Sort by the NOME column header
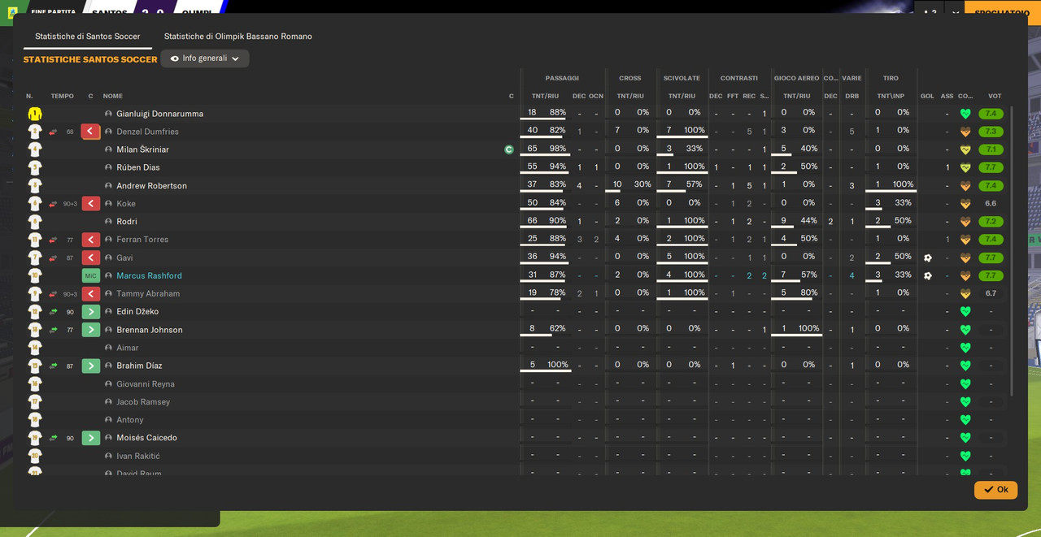Image resolution: width=1041 pixels, height=537 pixels. [x=113, y=96]
